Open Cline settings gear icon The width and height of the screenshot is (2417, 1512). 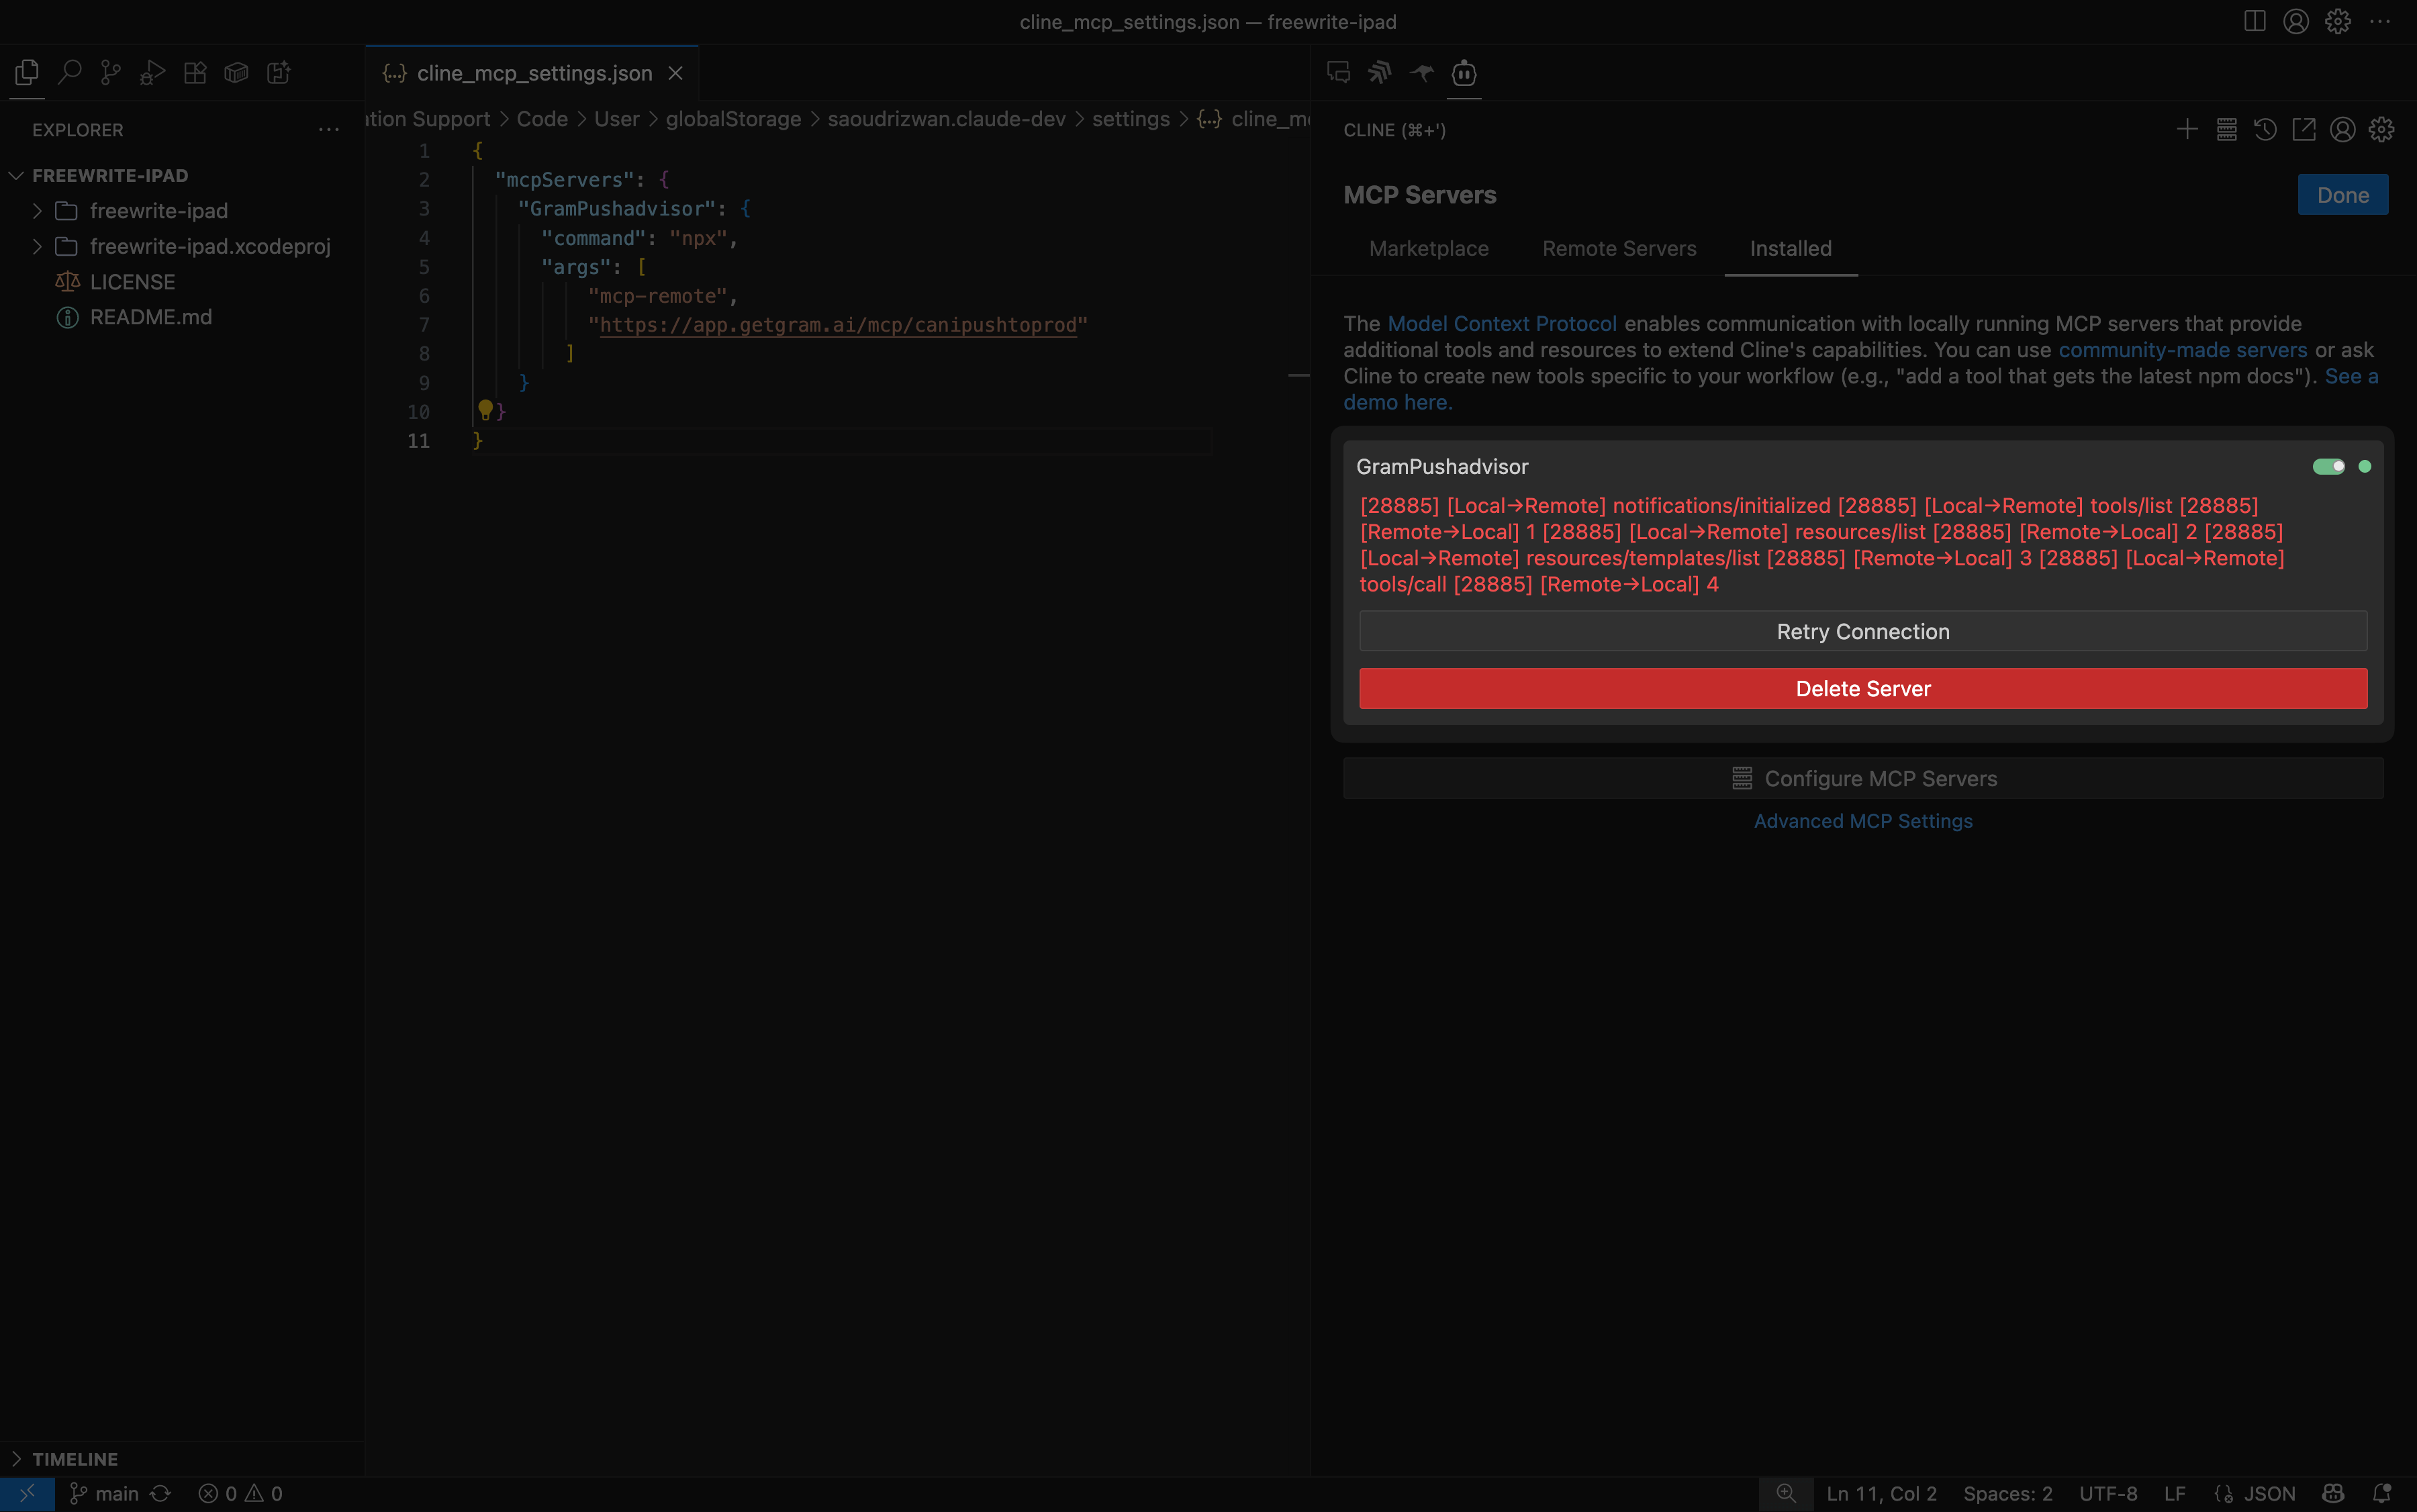[x=2382, y=129]
